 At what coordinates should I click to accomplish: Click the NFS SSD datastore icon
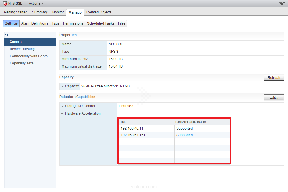(x=5, y=3)
